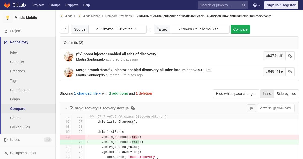This screenshot has width=303, height=159.
Task: Open src/discovery/DiscoveryStore.js file link
Action: pos(102,108)
